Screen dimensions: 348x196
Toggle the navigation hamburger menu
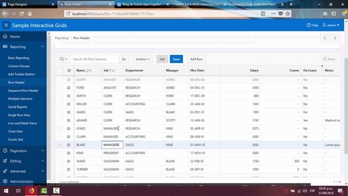6,25
